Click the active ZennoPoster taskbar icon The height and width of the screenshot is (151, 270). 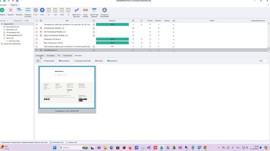click(161, 148)
